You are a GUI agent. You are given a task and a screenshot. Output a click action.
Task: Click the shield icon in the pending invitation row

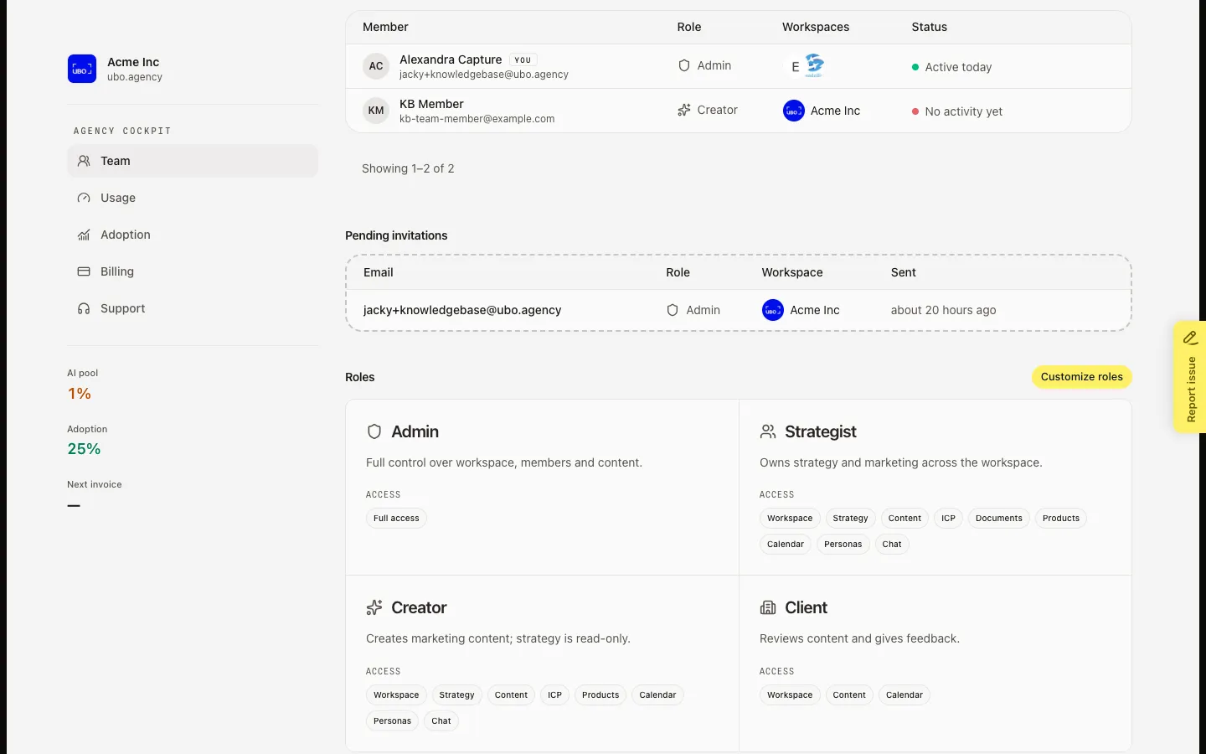coord(673,310)
